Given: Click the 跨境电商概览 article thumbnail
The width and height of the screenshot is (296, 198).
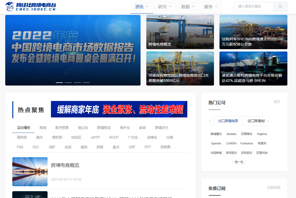Looking at the screenshot, I should pos(30,172).
